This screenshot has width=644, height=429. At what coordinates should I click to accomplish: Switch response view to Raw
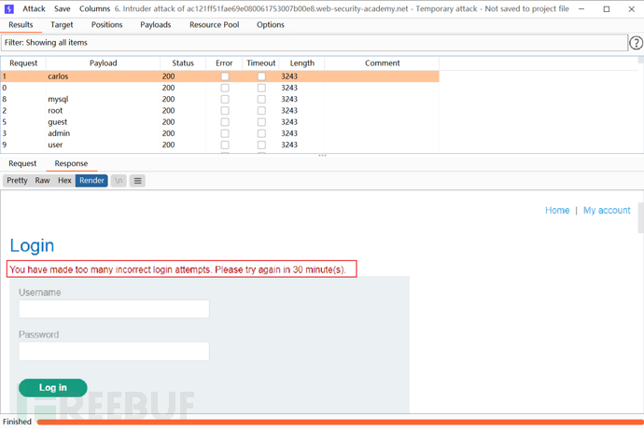[x=42, y=181]
